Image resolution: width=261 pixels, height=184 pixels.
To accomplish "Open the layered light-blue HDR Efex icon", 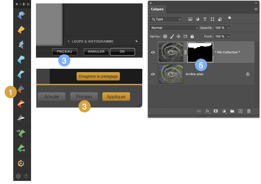I will tap(21, 60).
